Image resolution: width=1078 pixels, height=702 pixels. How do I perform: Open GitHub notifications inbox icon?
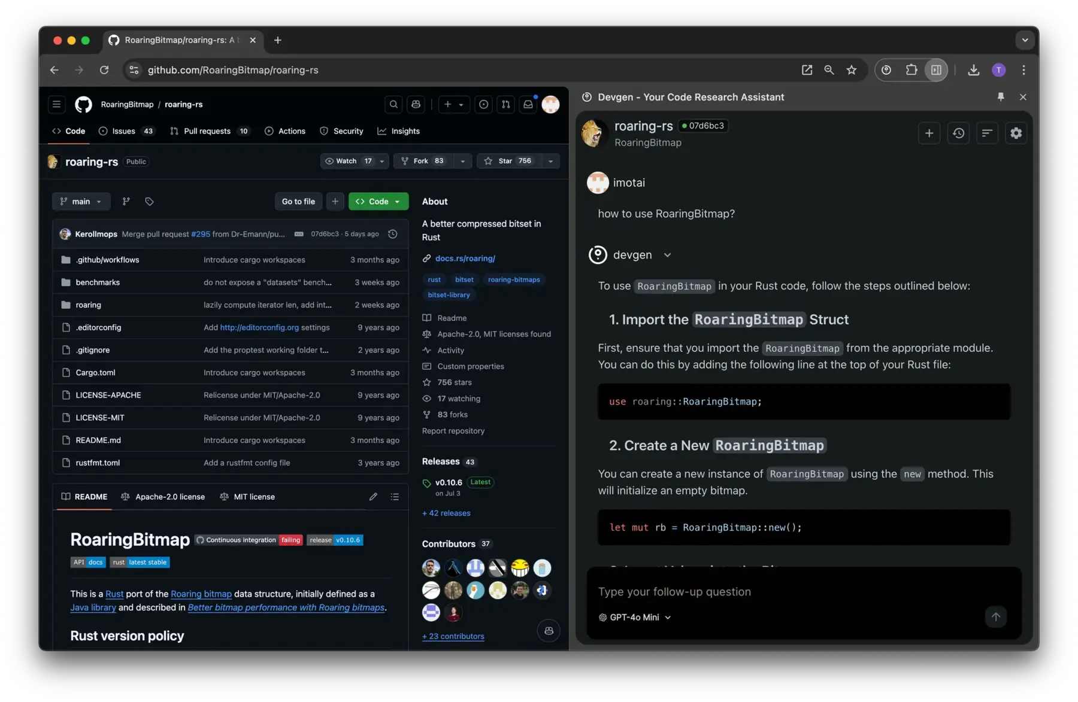click(x=528, y=104)
